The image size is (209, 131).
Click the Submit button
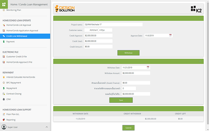128,128
